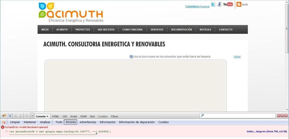Show all messages with Todo filter
Image resolution: width=289 pixels, height=139 pixels.
tap(59, 122)
